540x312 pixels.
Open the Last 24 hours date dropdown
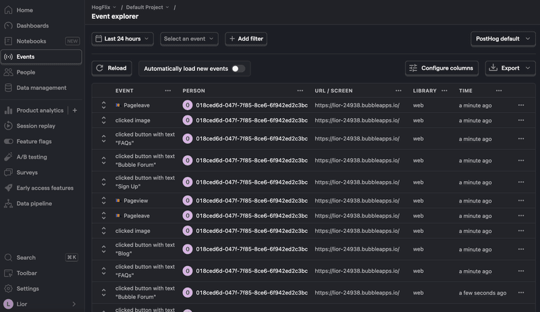click(x=123, y=38)
